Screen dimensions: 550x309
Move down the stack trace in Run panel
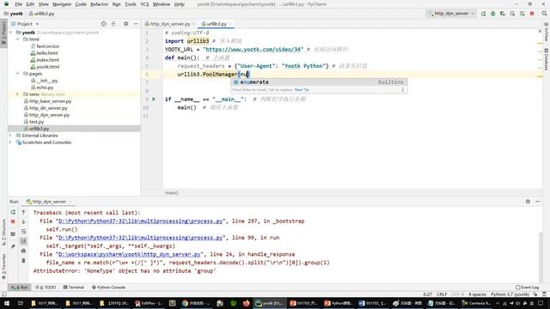(23, 221)
